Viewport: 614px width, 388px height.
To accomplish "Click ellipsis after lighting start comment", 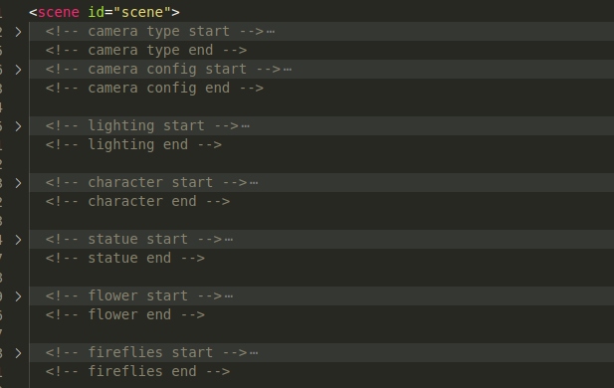I will [x=246, y=126].
